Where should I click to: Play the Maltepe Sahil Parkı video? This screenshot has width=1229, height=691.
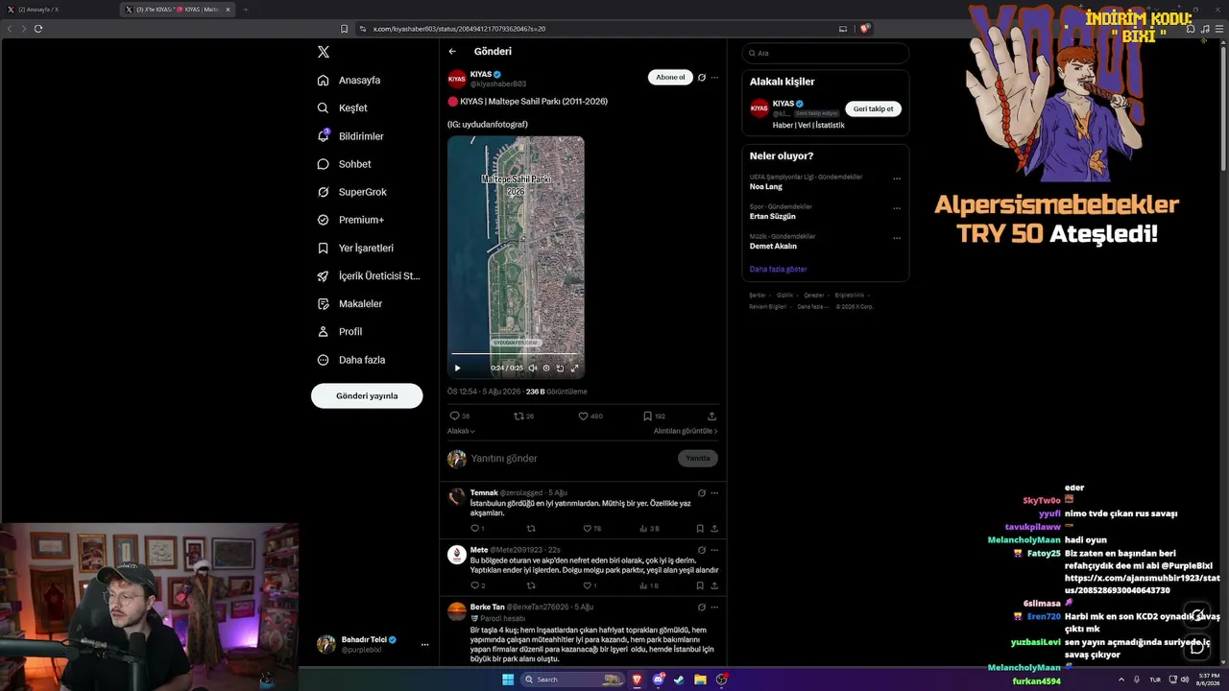(x=457, y=368)
